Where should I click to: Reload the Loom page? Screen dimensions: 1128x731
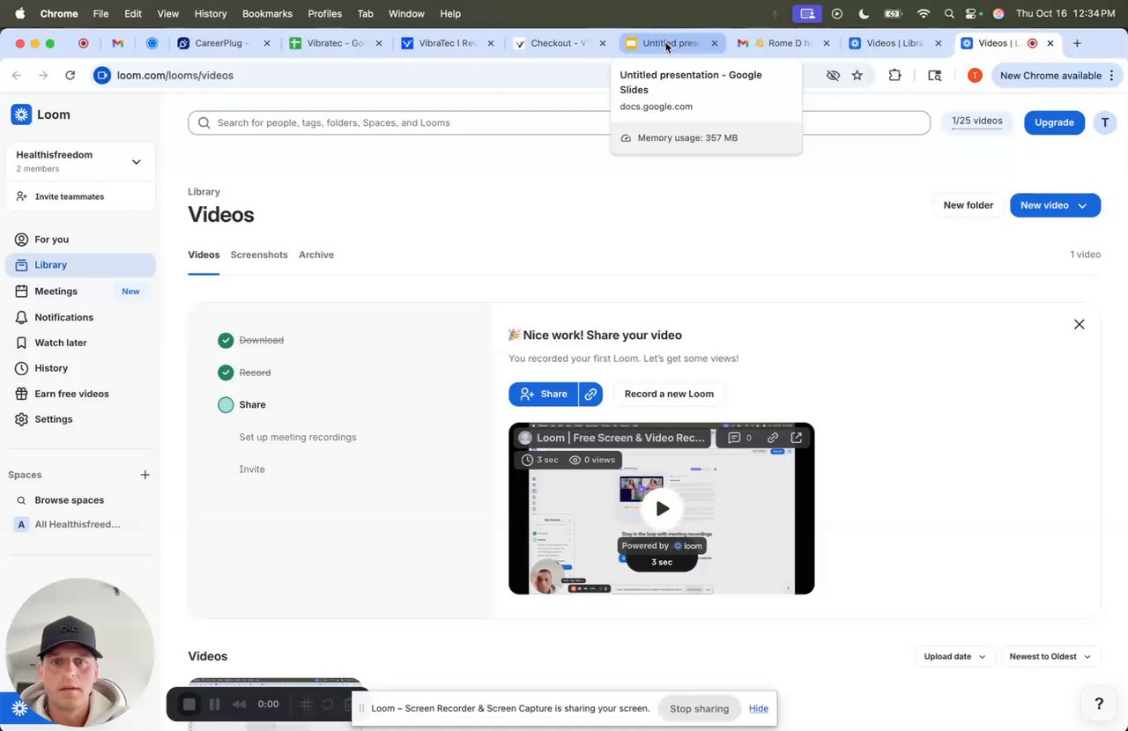tap(70, 76)
